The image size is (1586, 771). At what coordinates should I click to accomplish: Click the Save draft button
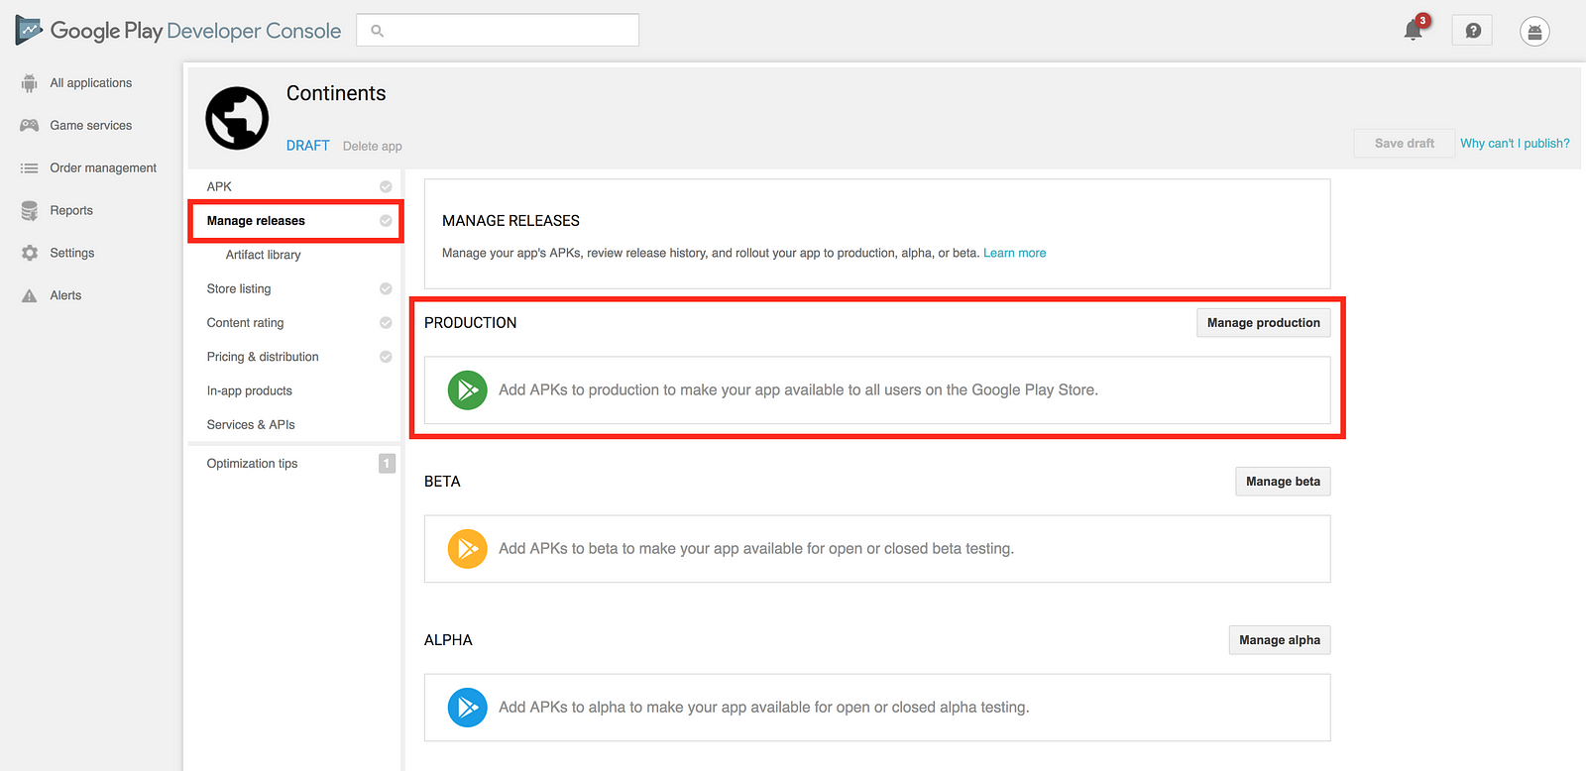click(x=1405, y=144)
